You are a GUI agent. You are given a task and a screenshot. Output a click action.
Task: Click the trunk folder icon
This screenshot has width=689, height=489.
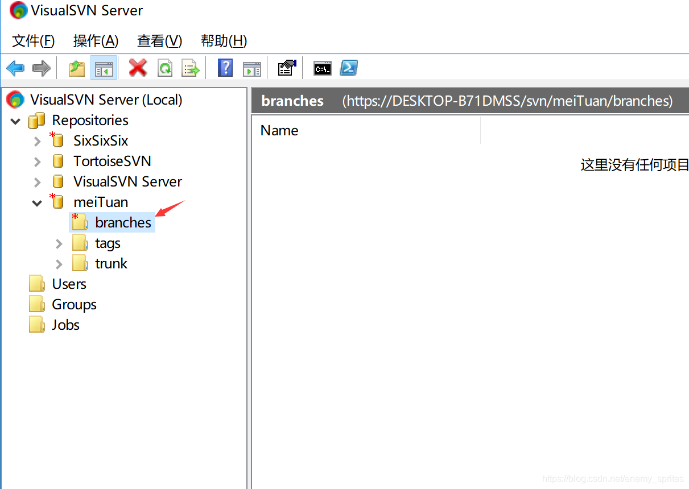(80, 263)
